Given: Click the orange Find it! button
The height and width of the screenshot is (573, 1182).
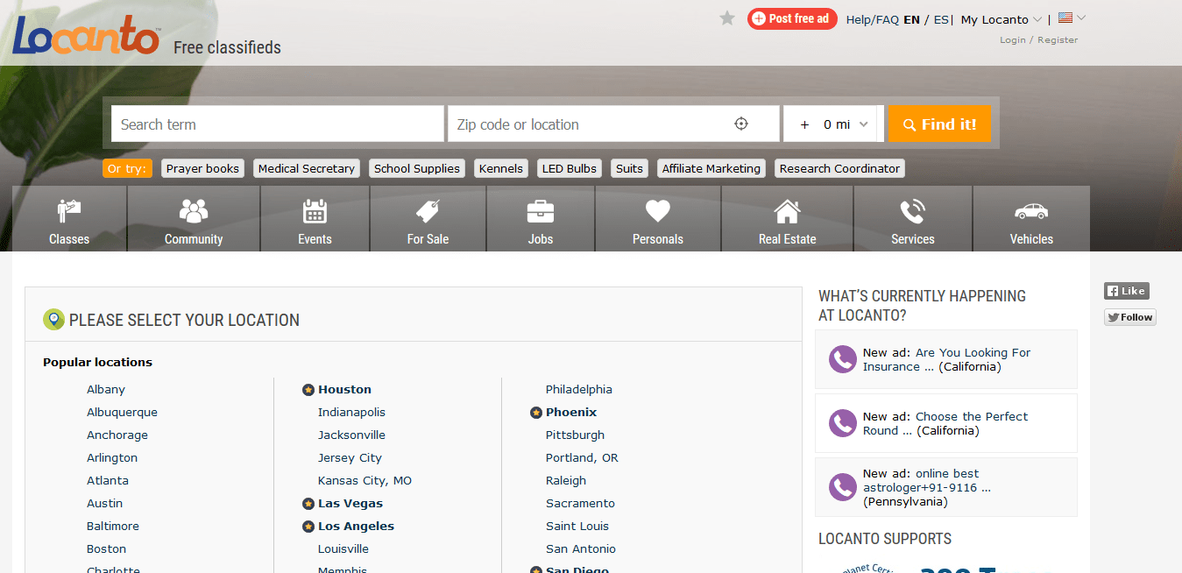Looking at the screenshot, I should coord(939,124).
